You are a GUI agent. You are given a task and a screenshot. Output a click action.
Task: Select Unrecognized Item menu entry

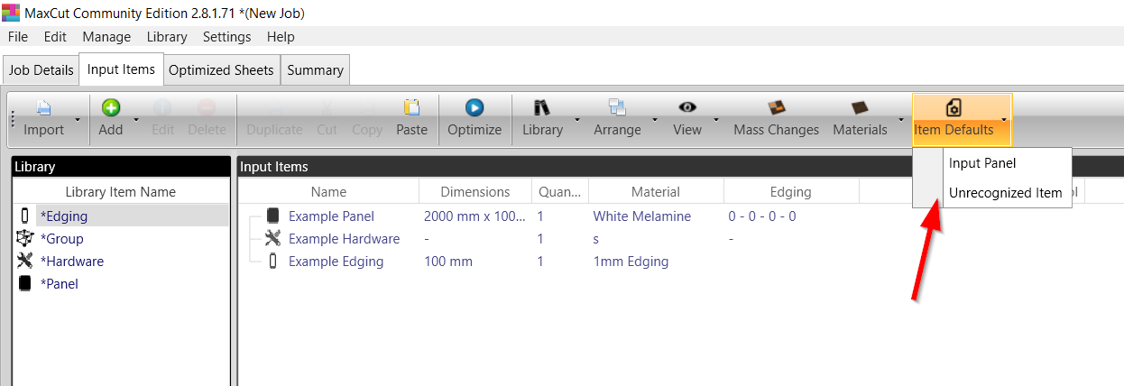tap(1005, 192)
